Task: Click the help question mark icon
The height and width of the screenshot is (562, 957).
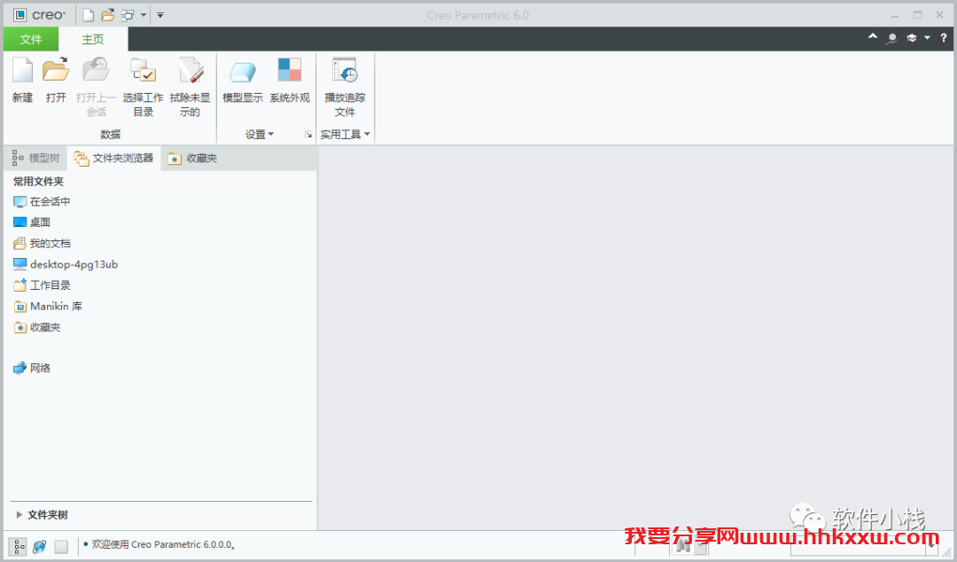Action: click(x=943, y=38)
